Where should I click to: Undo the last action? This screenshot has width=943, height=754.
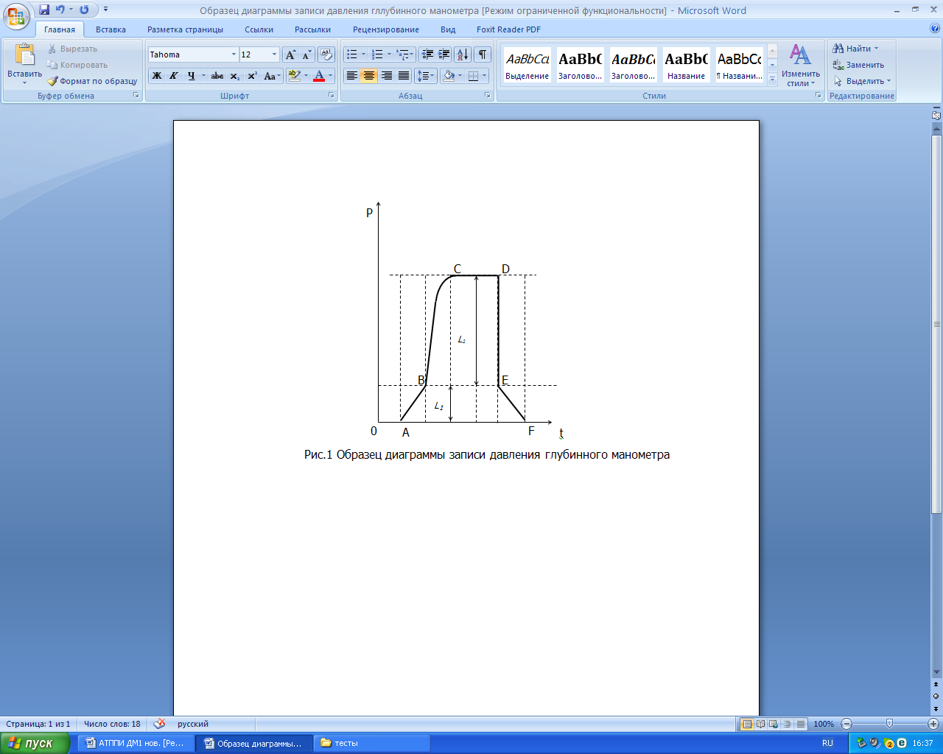point(60,10)
